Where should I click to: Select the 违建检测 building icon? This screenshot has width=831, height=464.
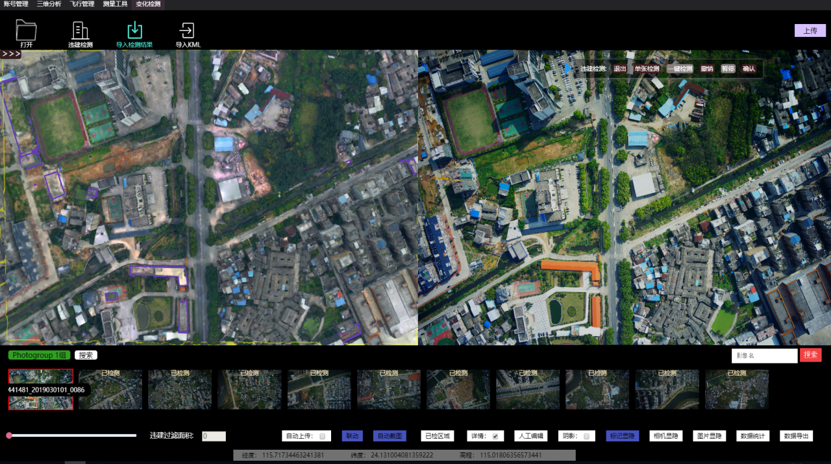point(81,31)
